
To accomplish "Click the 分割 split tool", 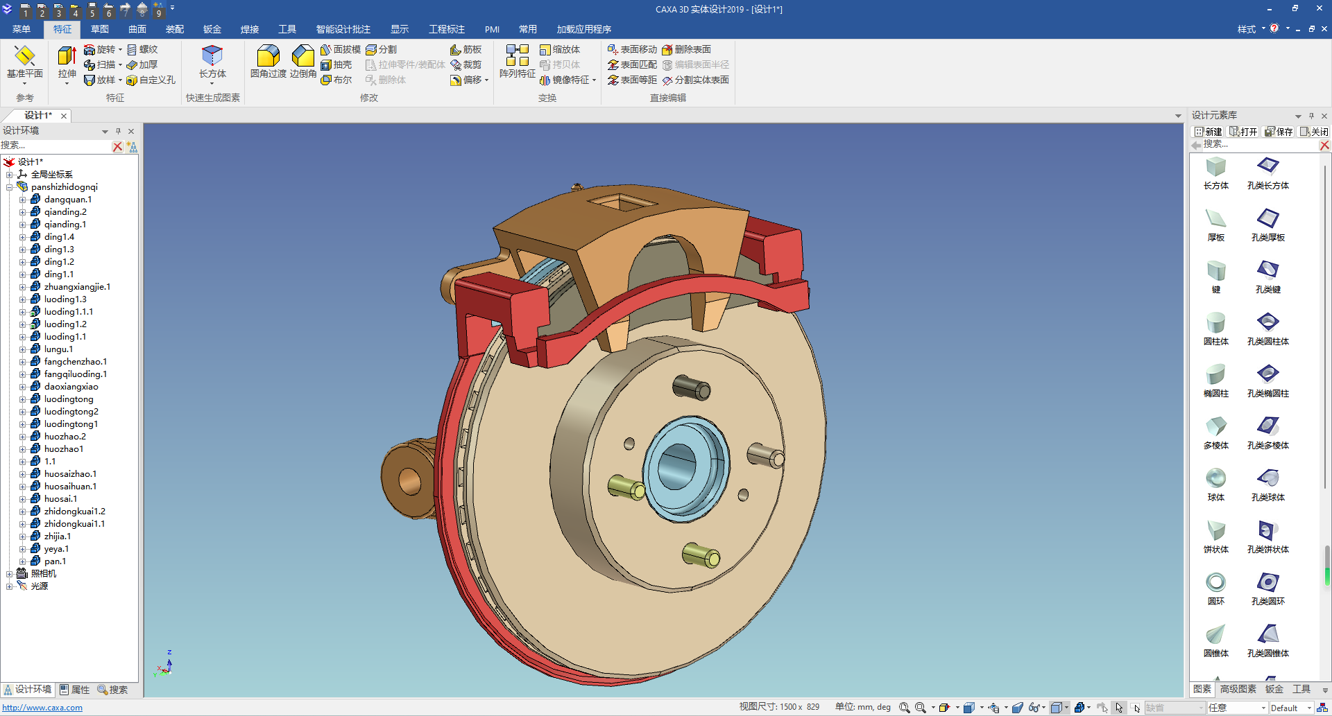I will (382, 49).
